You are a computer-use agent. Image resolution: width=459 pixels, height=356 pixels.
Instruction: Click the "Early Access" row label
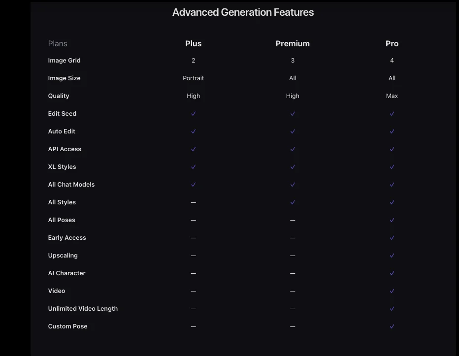[67, 238]
